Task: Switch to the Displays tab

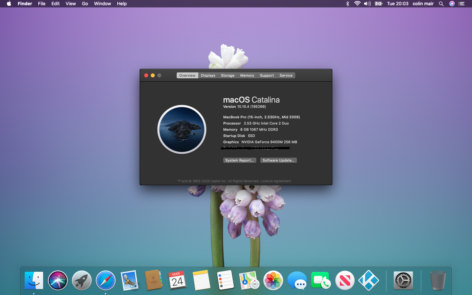Action: [x=208, y=75]
